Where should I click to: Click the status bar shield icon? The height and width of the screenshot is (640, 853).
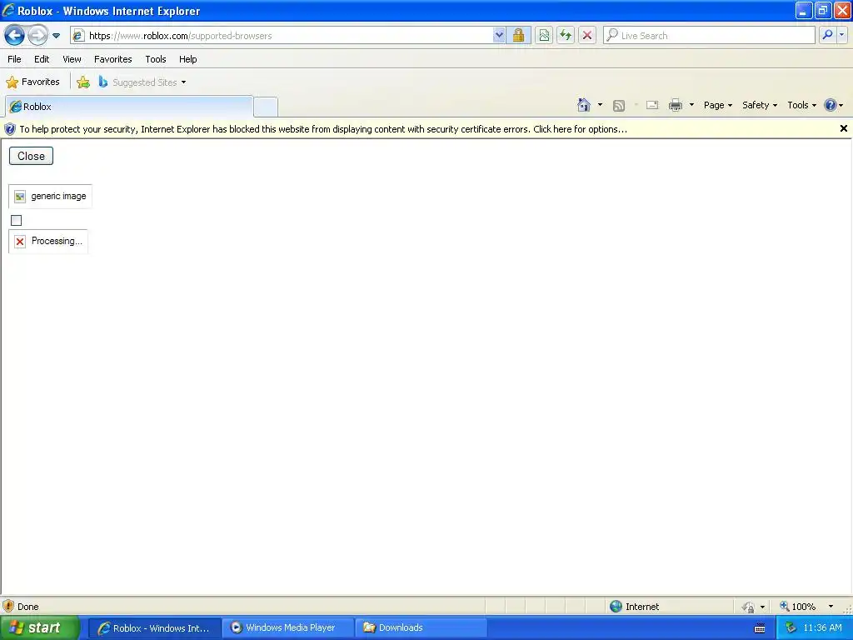click(8, 607)
